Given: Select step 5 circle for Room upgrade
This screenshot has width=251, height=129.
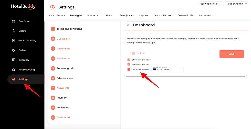Looking at the screenshot, I should (x=53, y=68).
